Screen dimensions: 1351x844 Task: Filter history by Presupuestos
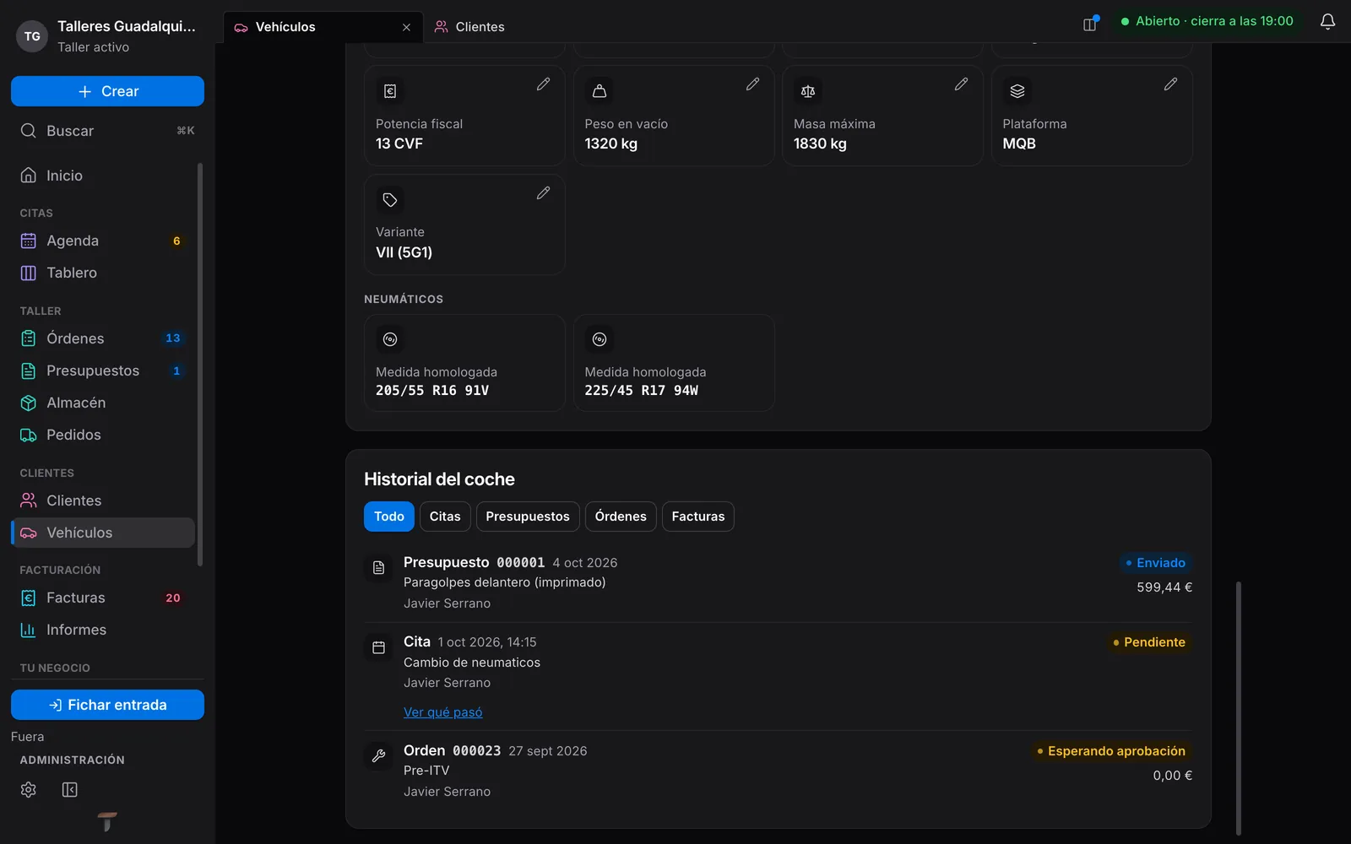pos(528,517)
